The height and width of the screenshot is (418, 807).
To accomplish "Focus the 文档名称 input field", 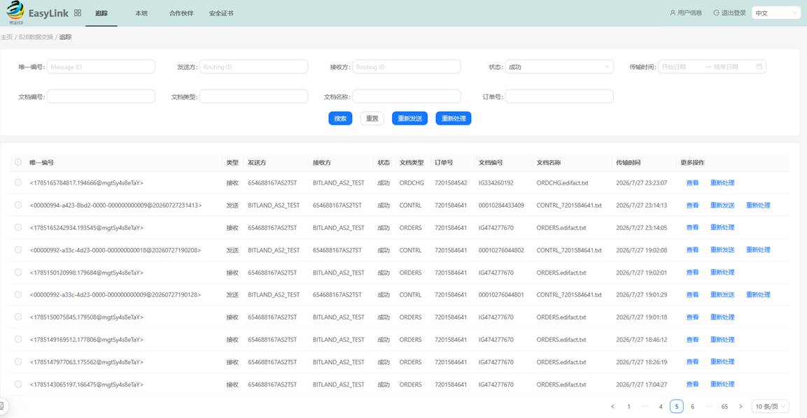I will coord(407,96).
